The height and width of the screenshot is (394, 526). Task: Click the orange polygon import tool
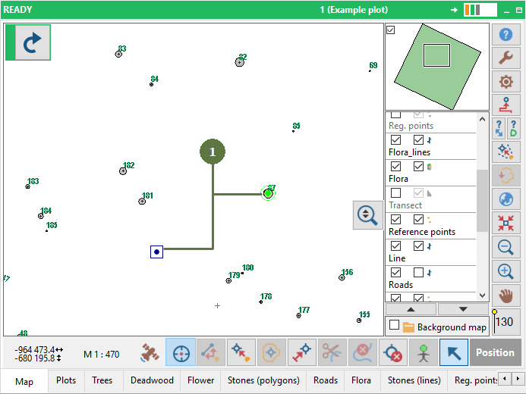(506, 175)
